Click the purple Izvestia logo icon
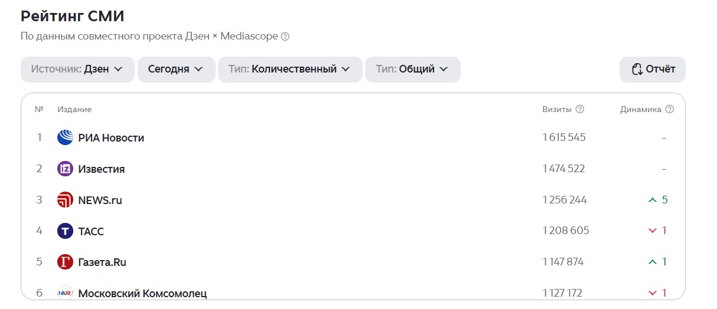This screenshot has width=717, height=309. click(65, 169)
